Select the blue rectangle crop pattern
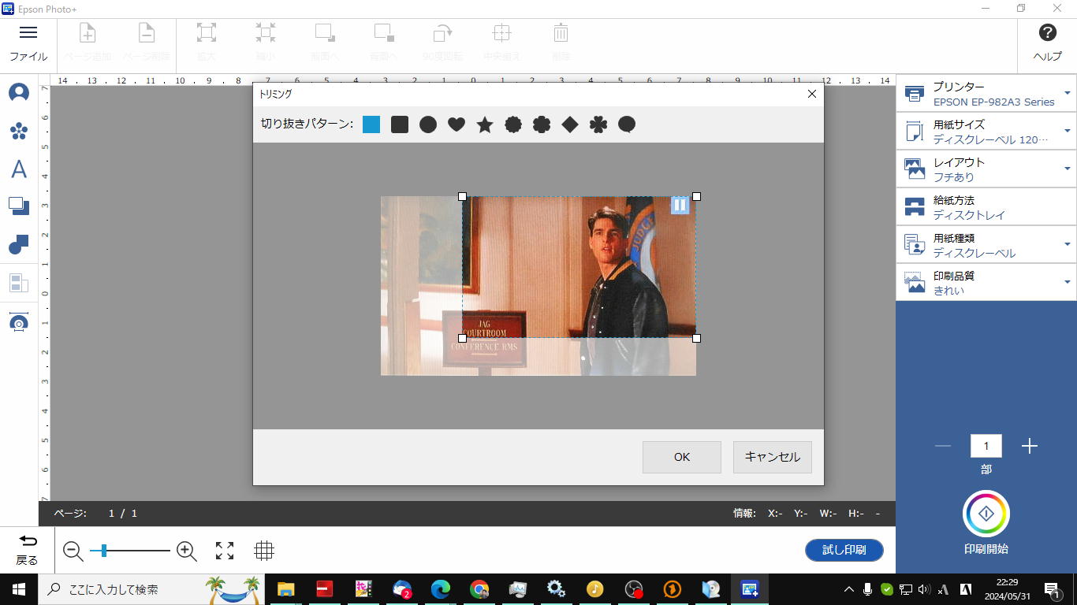This screenshot has height=605, width=1077. pyautogui.click(x=371, y=124)
